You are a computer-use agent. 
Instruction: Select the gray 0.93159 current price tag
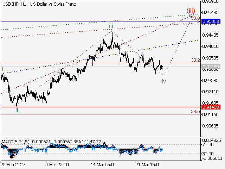tap(211, 67)
